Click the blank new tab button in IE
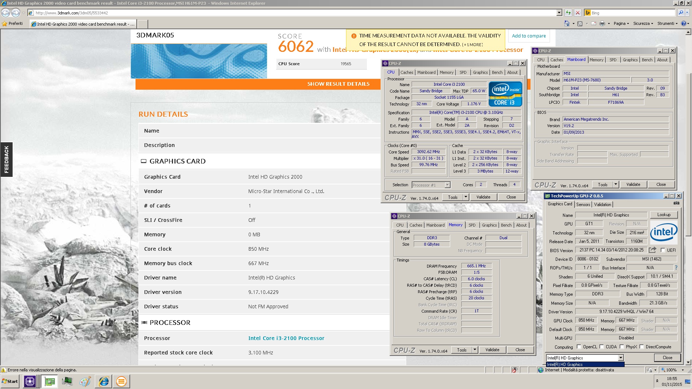Image resolution: width=692 pixels, height=389 pixels. click(143, 24)
